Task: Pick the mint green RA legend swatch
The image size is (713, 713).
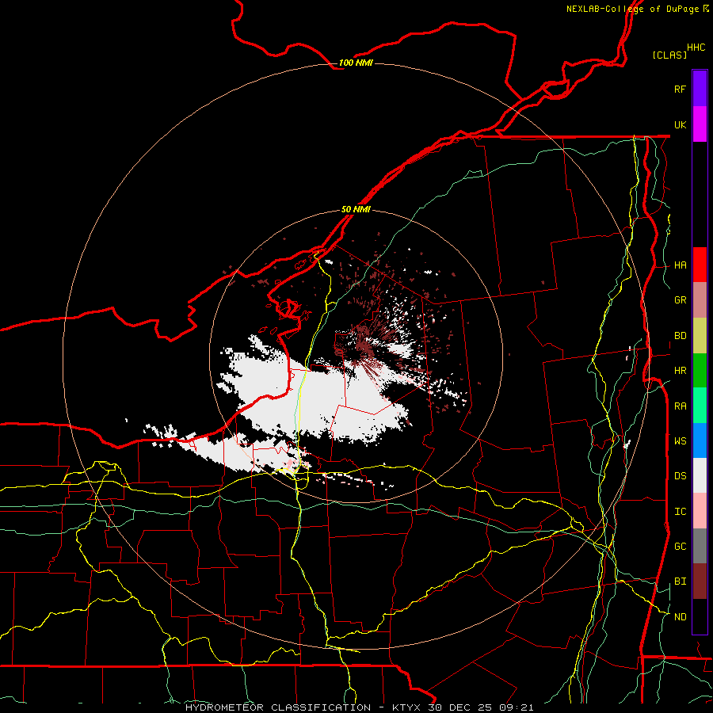Action: (x=700, y=406)
